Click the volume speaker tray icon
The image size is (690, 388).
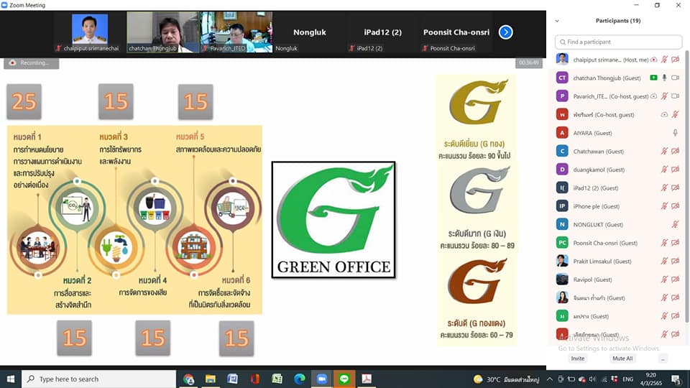tap(592, 379)
